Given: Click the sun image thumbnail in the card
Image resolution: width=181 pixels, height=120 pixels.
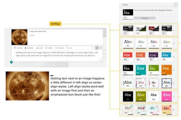Looking at the screenshot, I should 19,37.
